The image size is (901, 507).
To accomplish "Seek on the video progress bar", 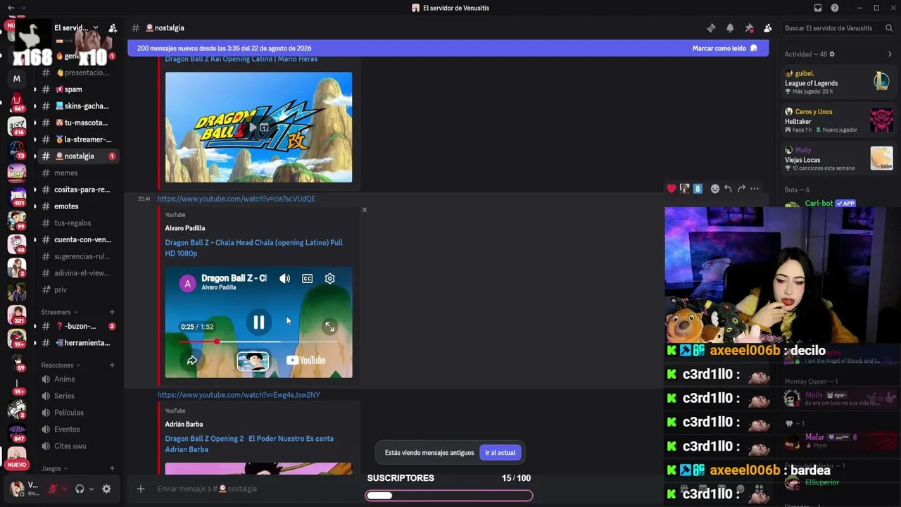I will coord(258,342).
